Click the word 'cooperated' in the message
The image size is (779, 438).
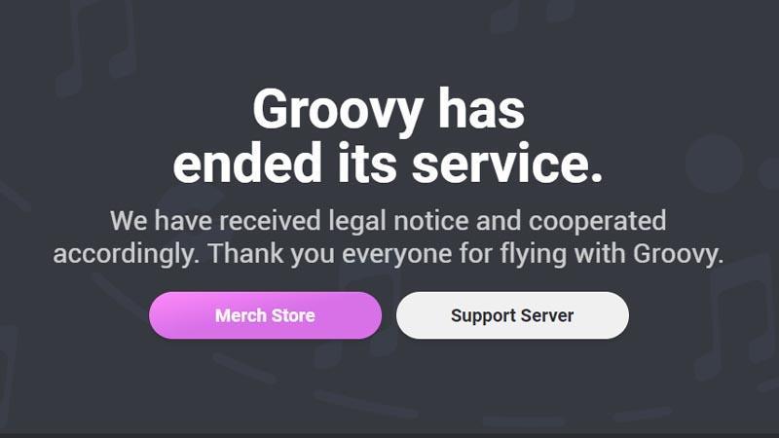click(x=597, y=222)
